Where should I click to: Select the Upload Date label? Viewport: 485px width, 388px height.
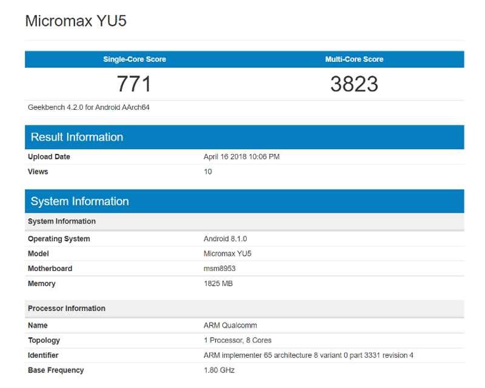click(x=49, y=156)
